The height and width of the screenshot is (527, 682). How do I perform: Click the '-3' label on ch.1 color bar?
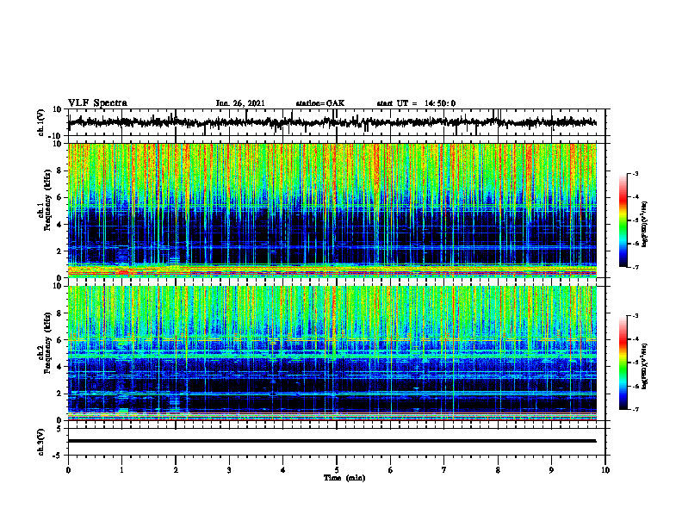pyautogui.click(x=635, y=173)
